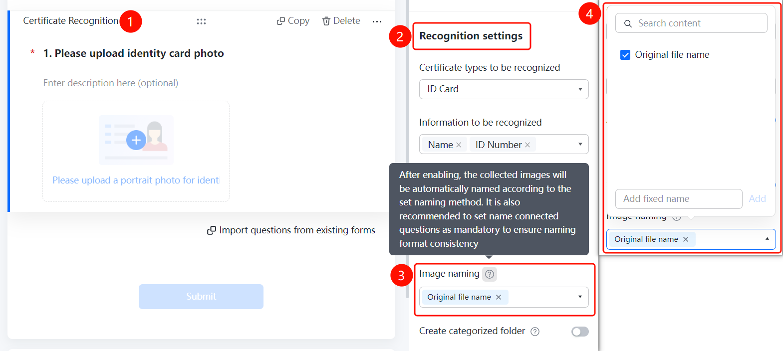The height and width of the screenshot is (351, 783).
Task: Click the question title text
Action: point(133,53)
